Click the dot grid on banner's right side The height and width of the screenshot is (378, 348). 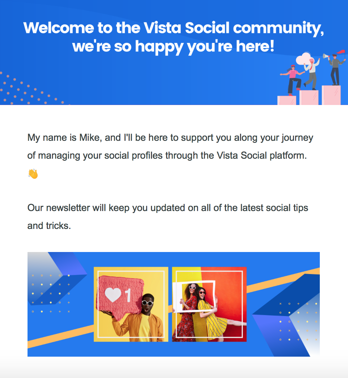298,322
